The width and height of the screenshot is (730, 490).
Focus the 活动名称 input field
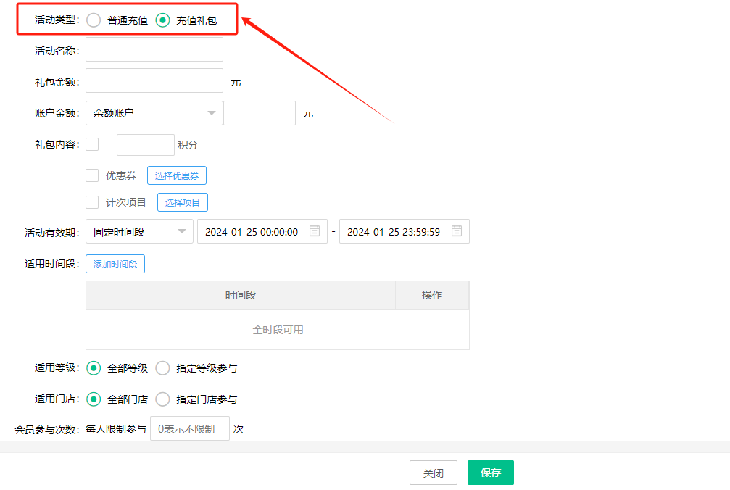pos(154,50)
